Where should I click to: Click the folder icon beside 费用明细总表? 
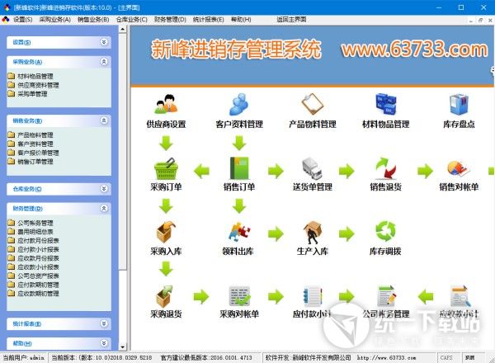[x=11, y=231]
